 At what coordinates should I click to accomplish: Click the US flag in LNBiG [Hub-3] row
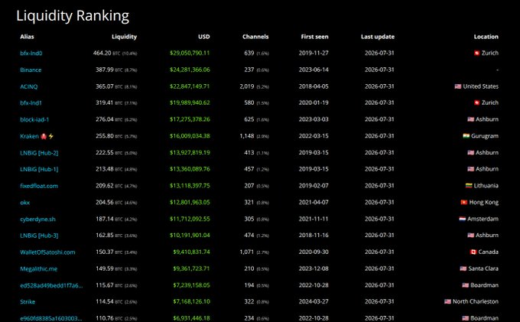(x=471, y=236)
